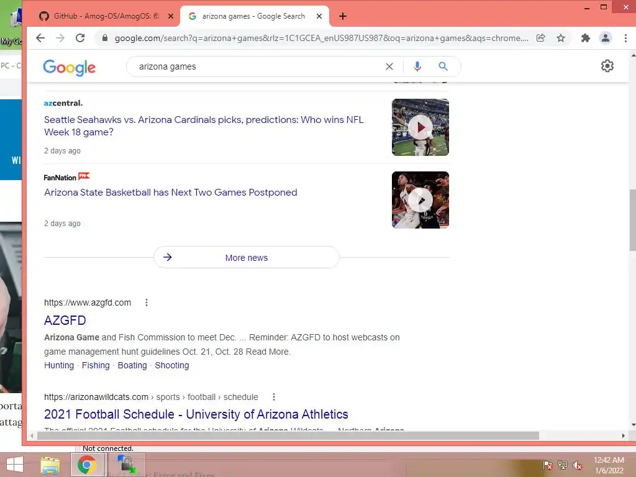
Task: Open the Chrome extensions puzzle menu
Action: 585,38
